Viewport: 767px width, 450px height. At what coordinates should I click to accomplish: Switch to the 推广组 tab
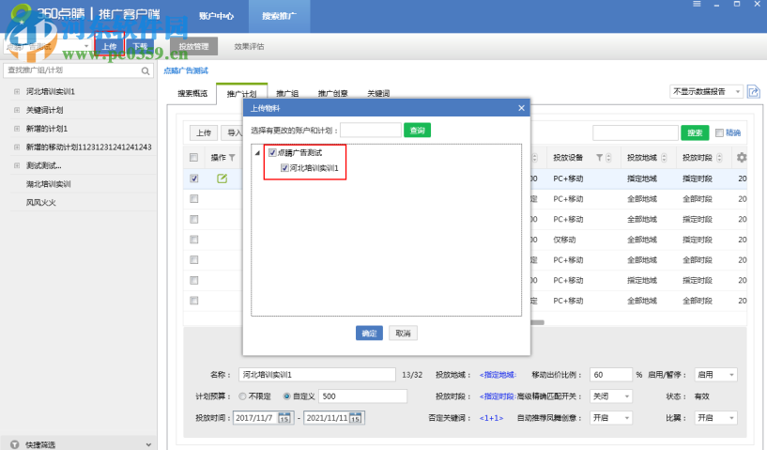[x=287, y=94]
